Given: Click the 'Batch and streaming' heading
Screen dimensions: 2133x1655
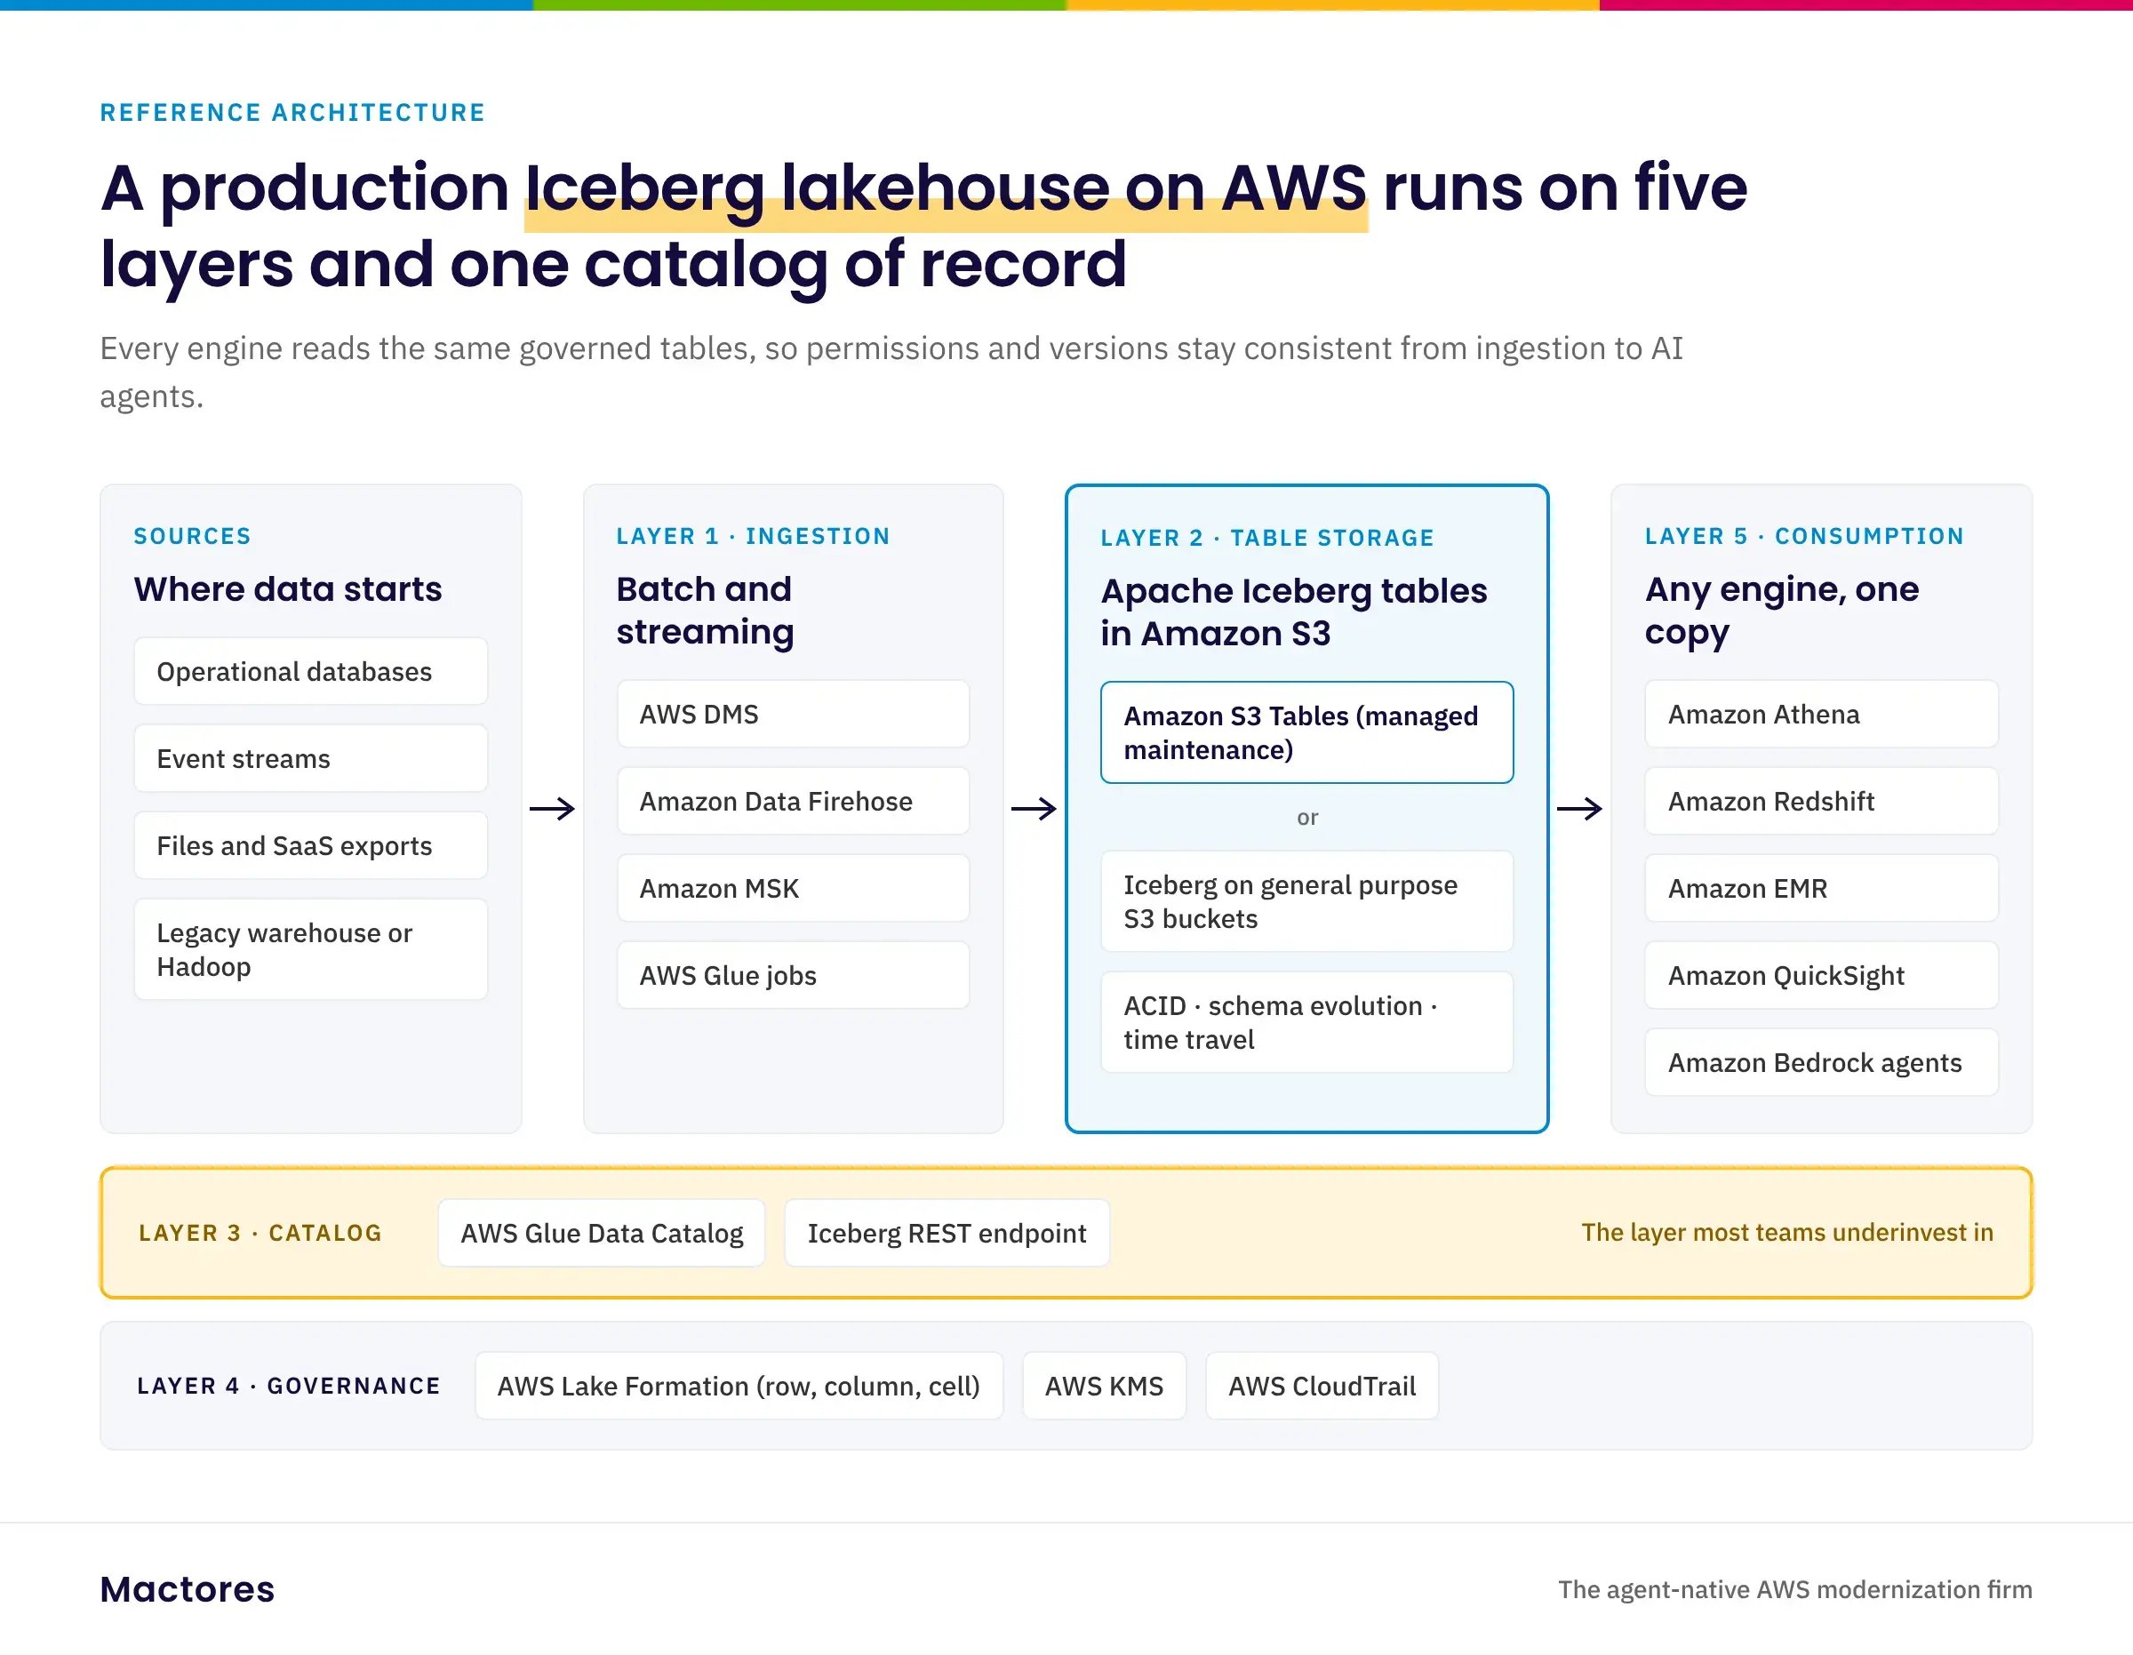Looking at the screenshot, I should click(705, 611).
